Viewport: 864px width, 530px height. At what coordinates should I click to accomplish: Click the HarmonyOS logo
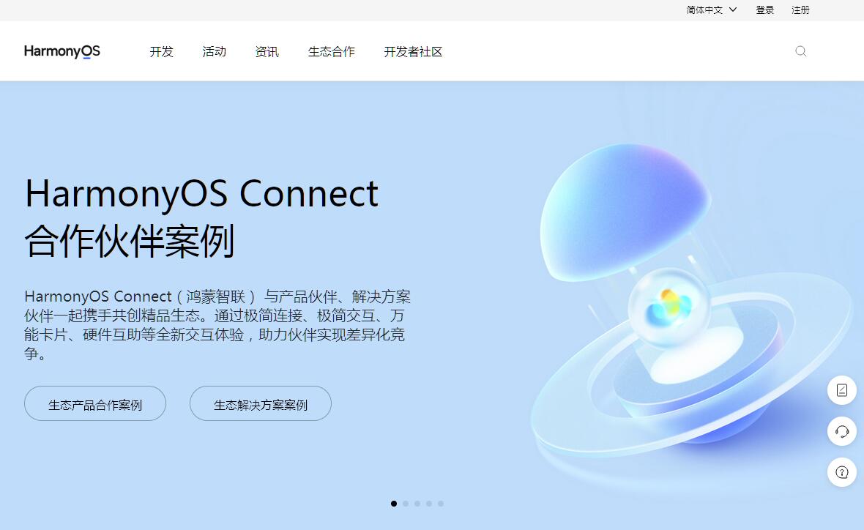pos(62,51)
